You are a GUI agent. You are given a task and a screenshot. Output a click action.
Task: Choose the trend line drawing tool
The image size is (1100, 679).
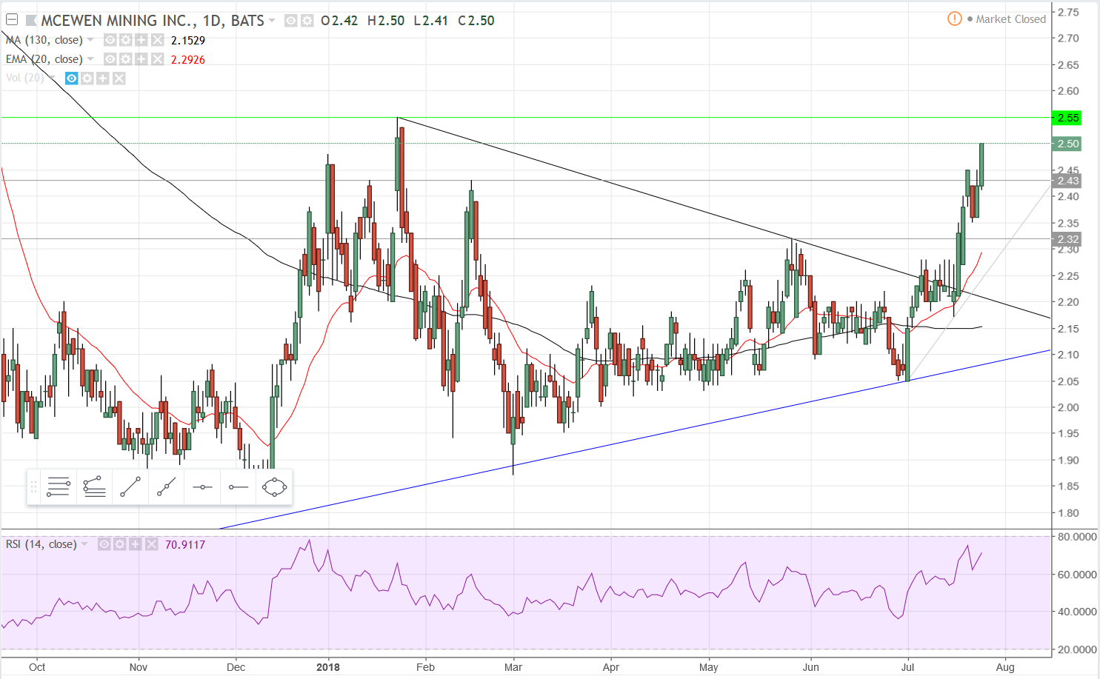130,486
